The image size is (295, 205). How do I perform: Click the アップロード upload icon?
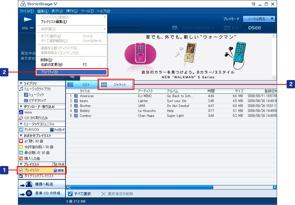(x=57, y=130)
